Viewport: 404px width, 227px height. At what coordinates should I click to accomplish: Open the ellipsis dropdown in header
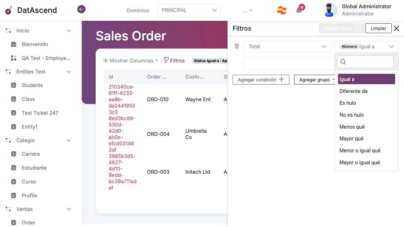coord(248,11)
